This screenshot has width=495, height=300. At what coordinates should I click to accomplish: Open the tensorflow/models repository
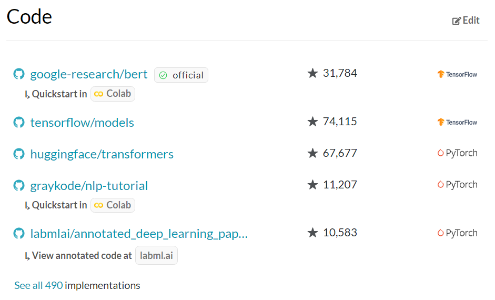pyautogui.click(x=82, y=123)
